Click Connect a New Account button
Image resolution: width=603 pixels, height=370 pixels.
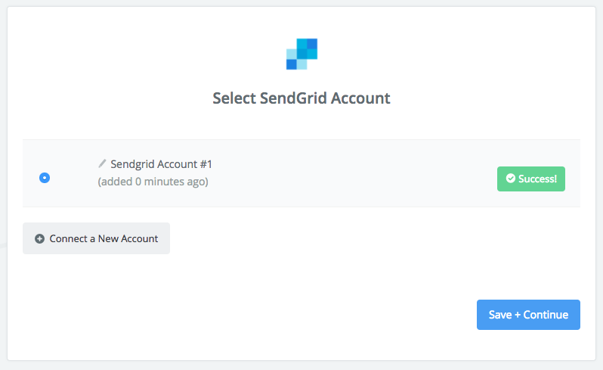[x=96, y=238]
